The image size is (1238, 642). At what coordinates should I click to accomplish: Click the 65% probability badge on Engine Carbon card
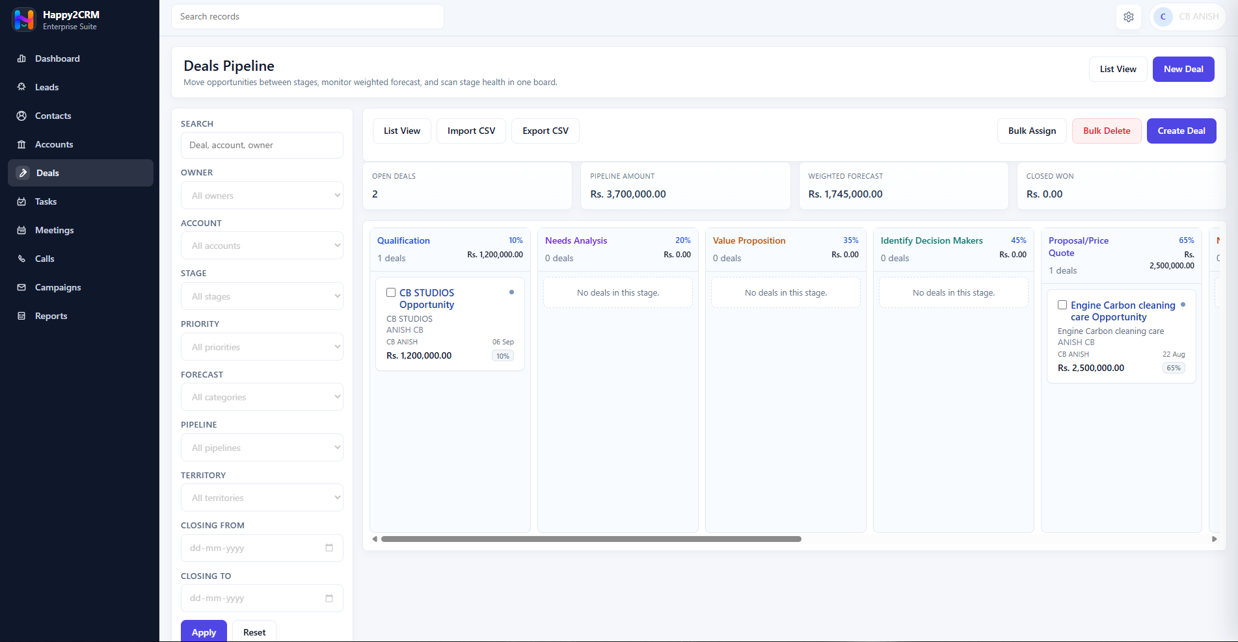point(1174,368)
